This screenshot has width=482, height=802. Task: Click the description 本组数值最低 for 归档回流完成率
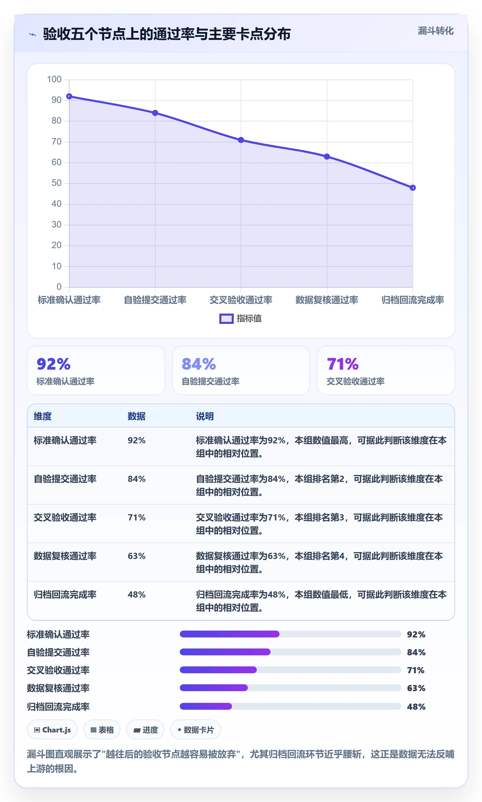tap(321, 601)
